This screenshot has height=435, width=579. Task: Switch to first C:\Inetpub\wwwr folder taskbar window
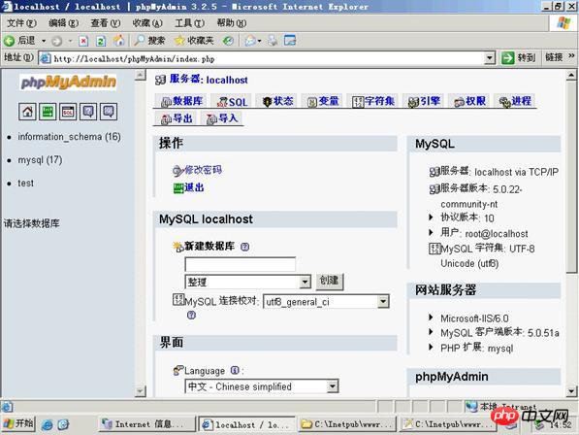click(x=347, y=424)
